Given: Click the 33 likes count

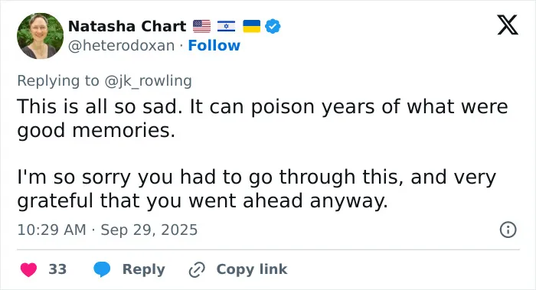Looking at the screenshot, I should (57, 269).
